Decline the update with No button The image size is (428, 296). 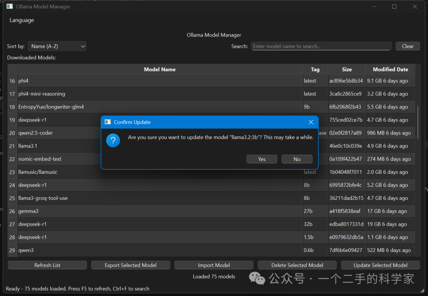297,159
